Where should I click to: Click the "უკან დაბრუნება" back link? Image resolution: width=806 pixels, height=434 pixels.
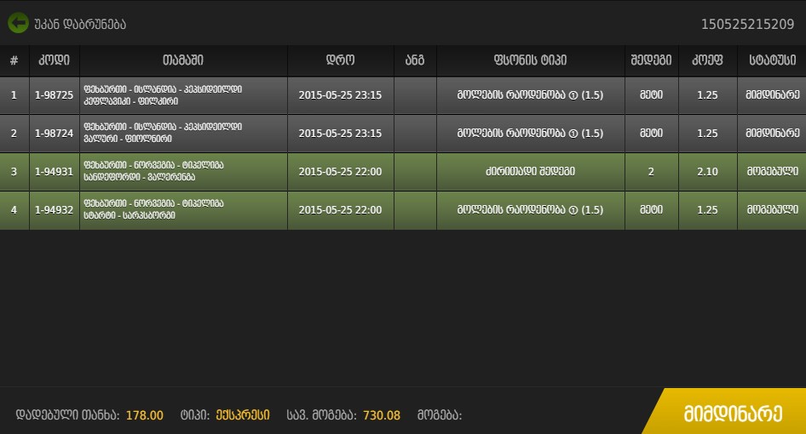(x=80, y=24)
